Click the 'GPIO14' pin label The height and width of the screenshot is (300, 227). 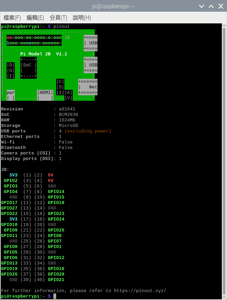56,192
